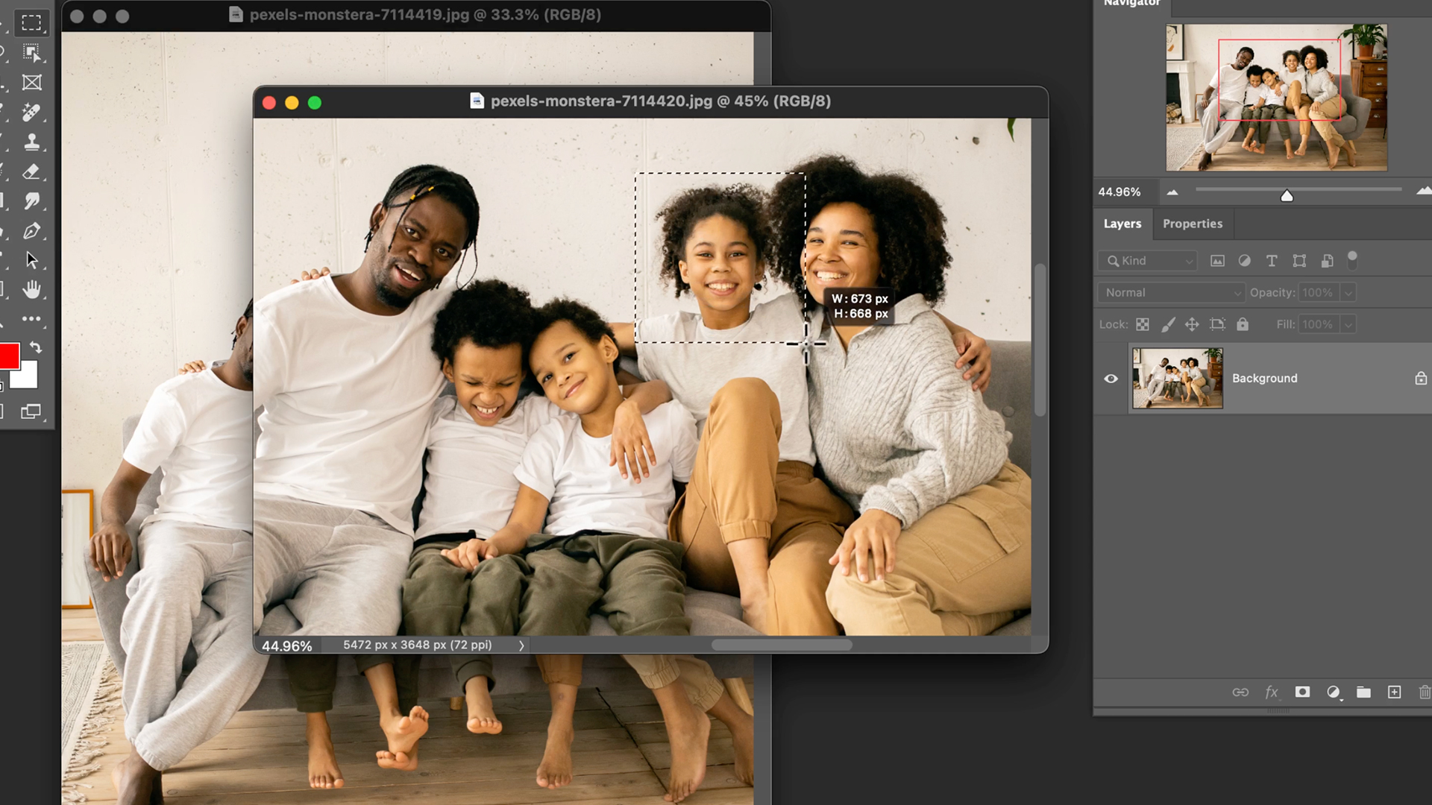Screen dimensions: 1432x805
Task: Click the Link layers icon
Action: (x=1240, y=692)
